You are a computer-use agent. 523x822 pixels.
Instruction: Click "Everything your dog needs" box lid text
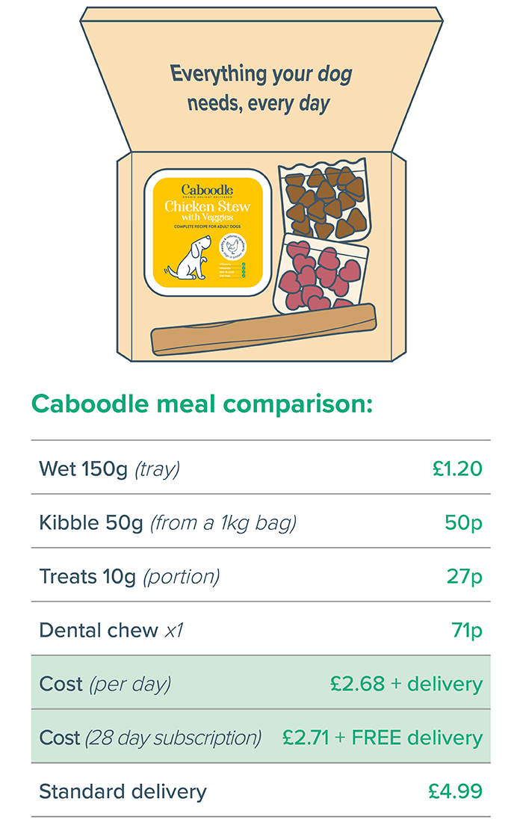[x=259, y=88]
